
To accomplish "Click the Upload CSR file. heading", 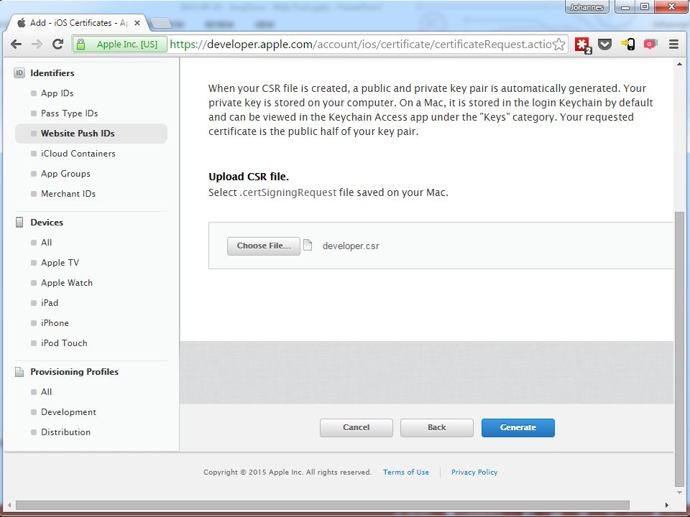I will pyautogui.click(x=249, y=177).
